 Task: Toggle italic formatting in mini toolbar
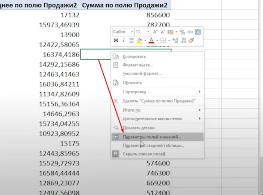123,40
